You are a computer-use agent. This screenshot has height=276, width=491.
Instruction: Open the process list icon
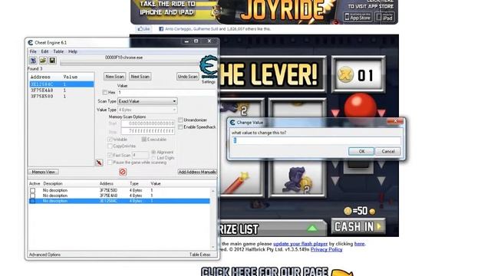(x=33, y=61)
